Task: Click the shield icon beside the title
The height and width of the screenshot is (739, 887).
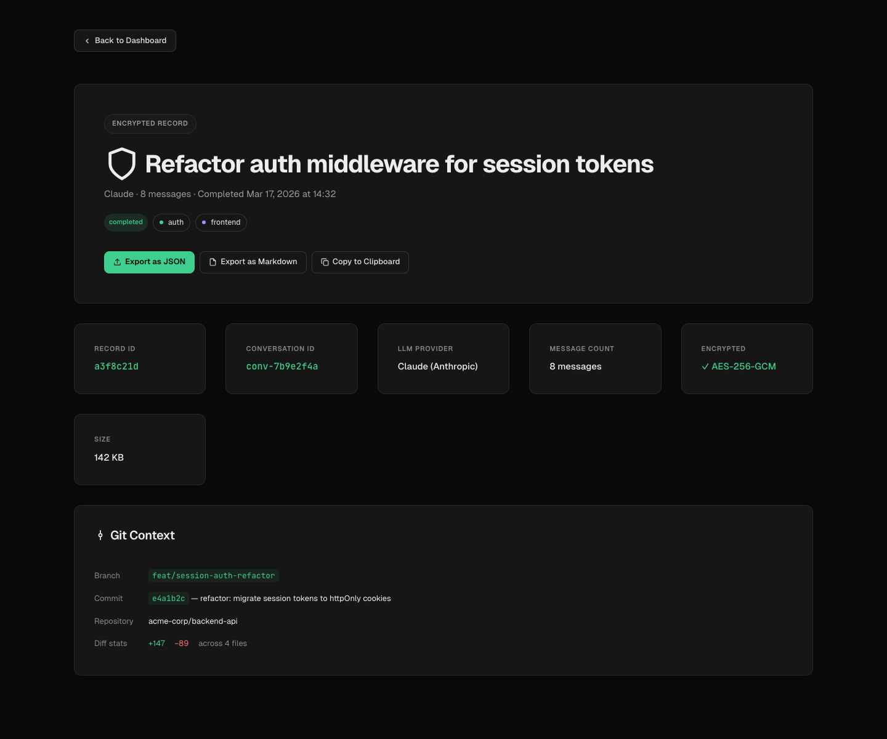Action: pyautogui.click(x=121, y=164)
